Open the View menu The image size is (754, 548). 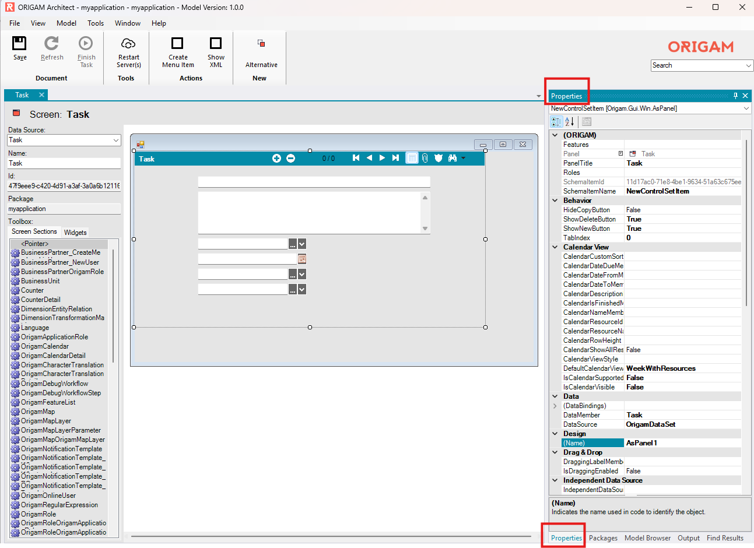coord(38,23)
